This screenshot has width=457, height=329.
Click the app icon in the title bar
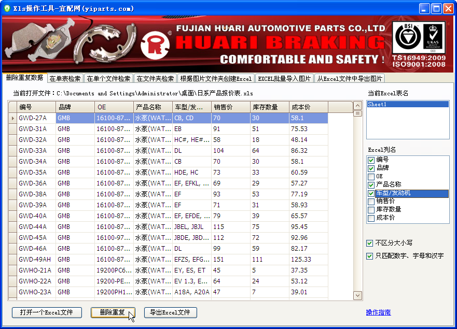pyautogui.click(x=7, y=8)
